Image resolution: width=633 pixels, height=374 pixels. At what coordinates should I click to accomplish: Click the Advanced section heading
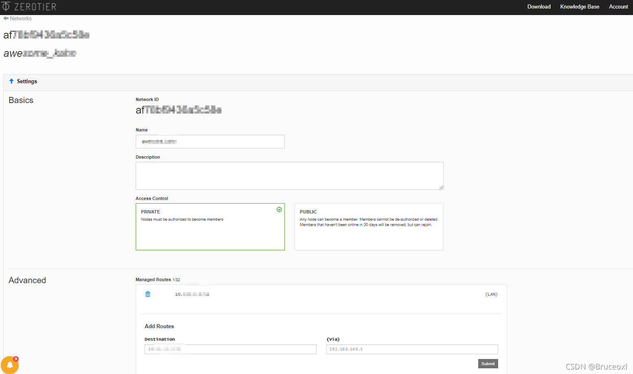point(27,280)
